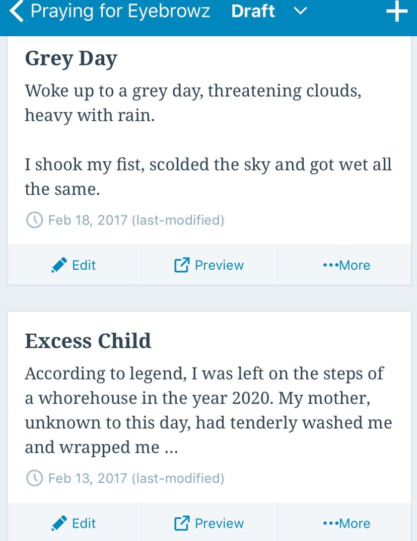Expand the Draft status filter chevron
Viewport: 417px width, 541px height.
pyautogui.click(x=301, y=11)
